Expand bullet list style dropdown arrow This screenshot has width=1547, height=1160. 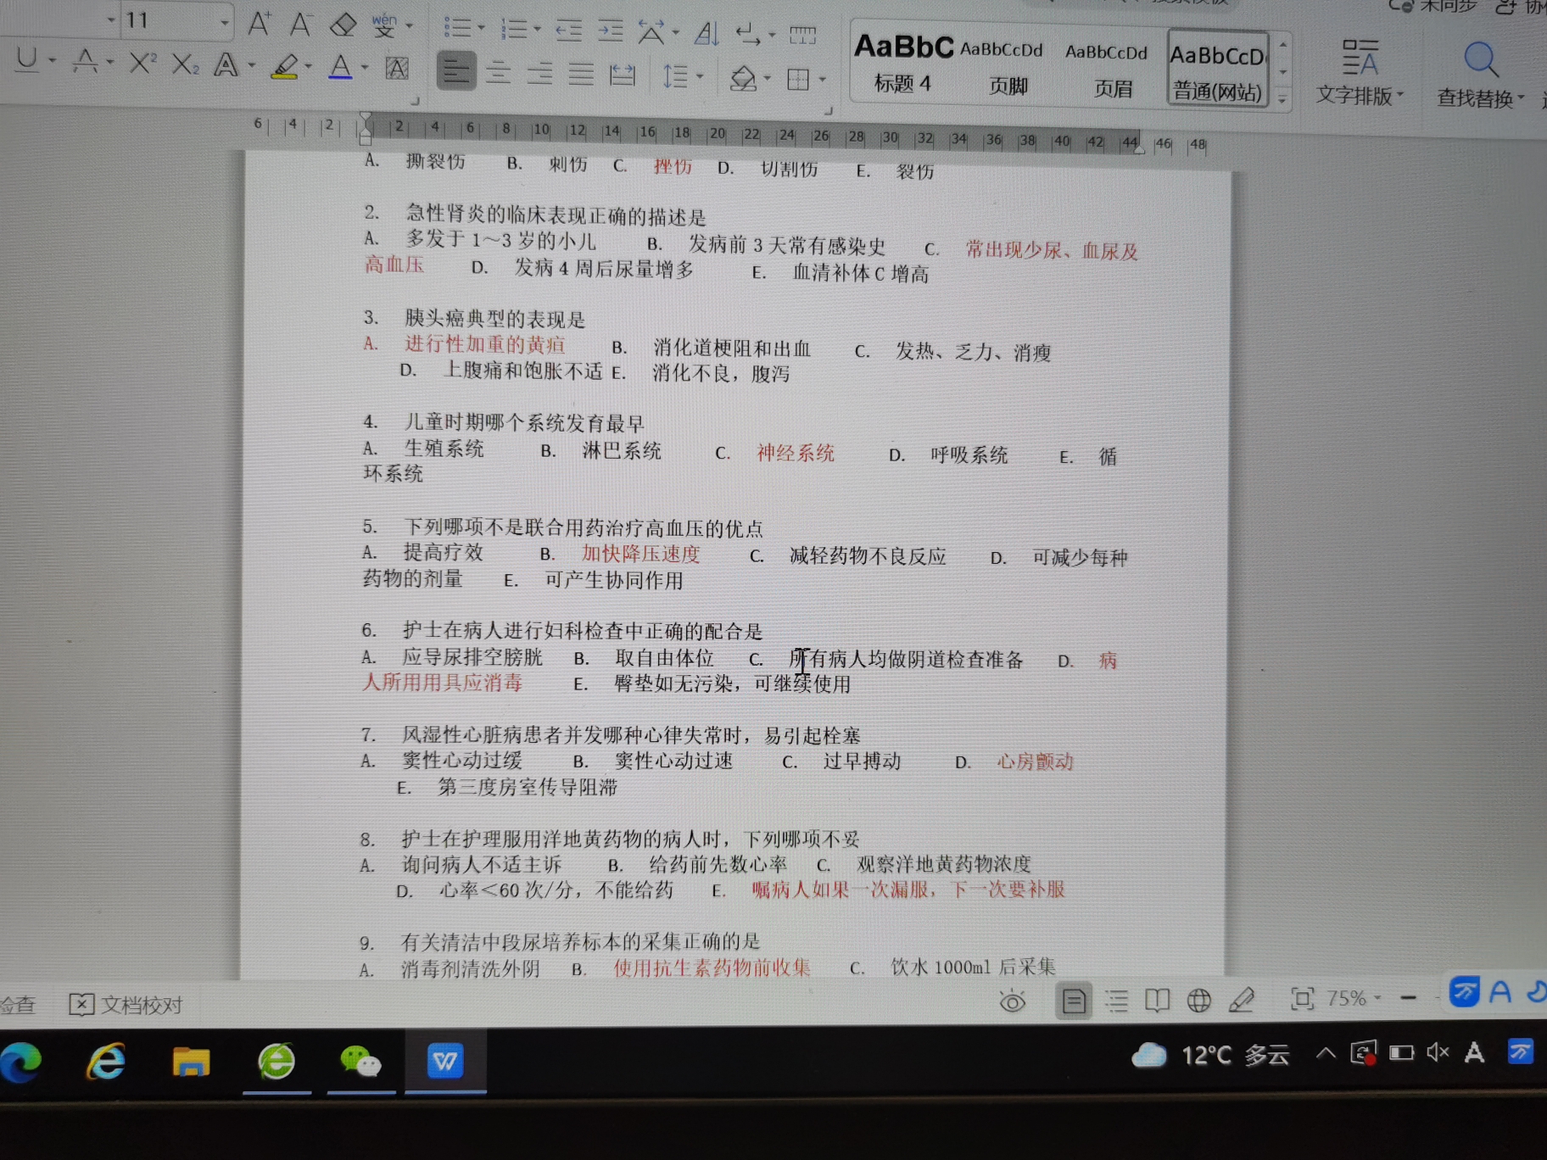481,29
